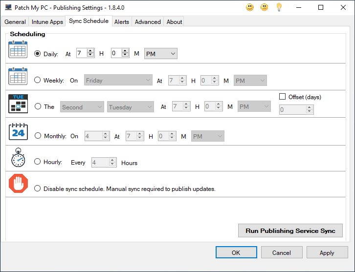Click the Apply button

(327, 252)
